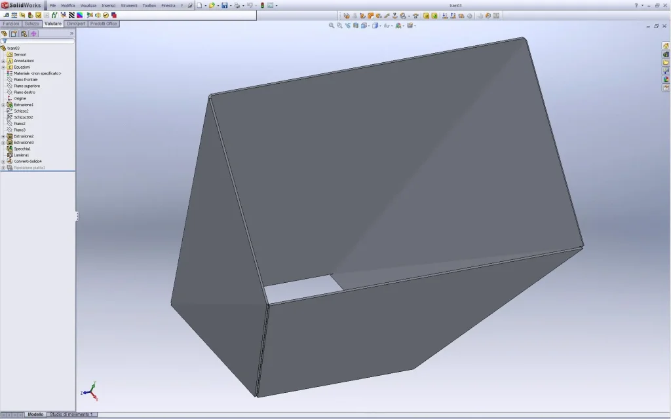Click the Display Style icon
The image size is (671, 419).
(375, 26)
